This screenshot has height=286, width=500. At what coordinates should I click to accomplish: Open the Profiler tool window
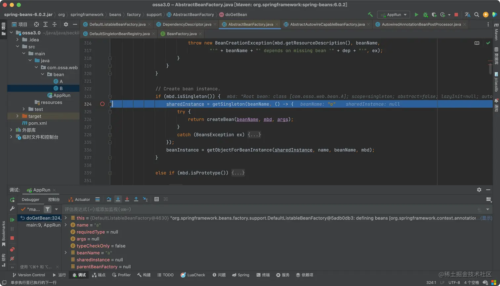[121, 275]
